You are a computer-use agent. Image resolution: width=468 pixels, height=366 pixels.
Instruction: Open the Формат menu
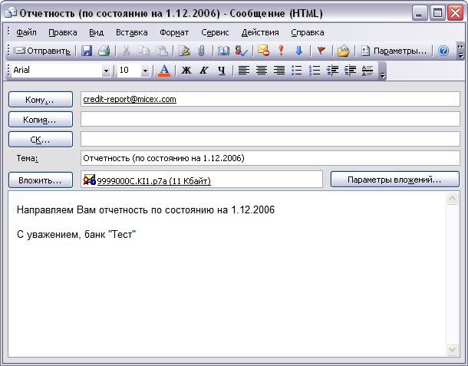click(x=174, y=32)
